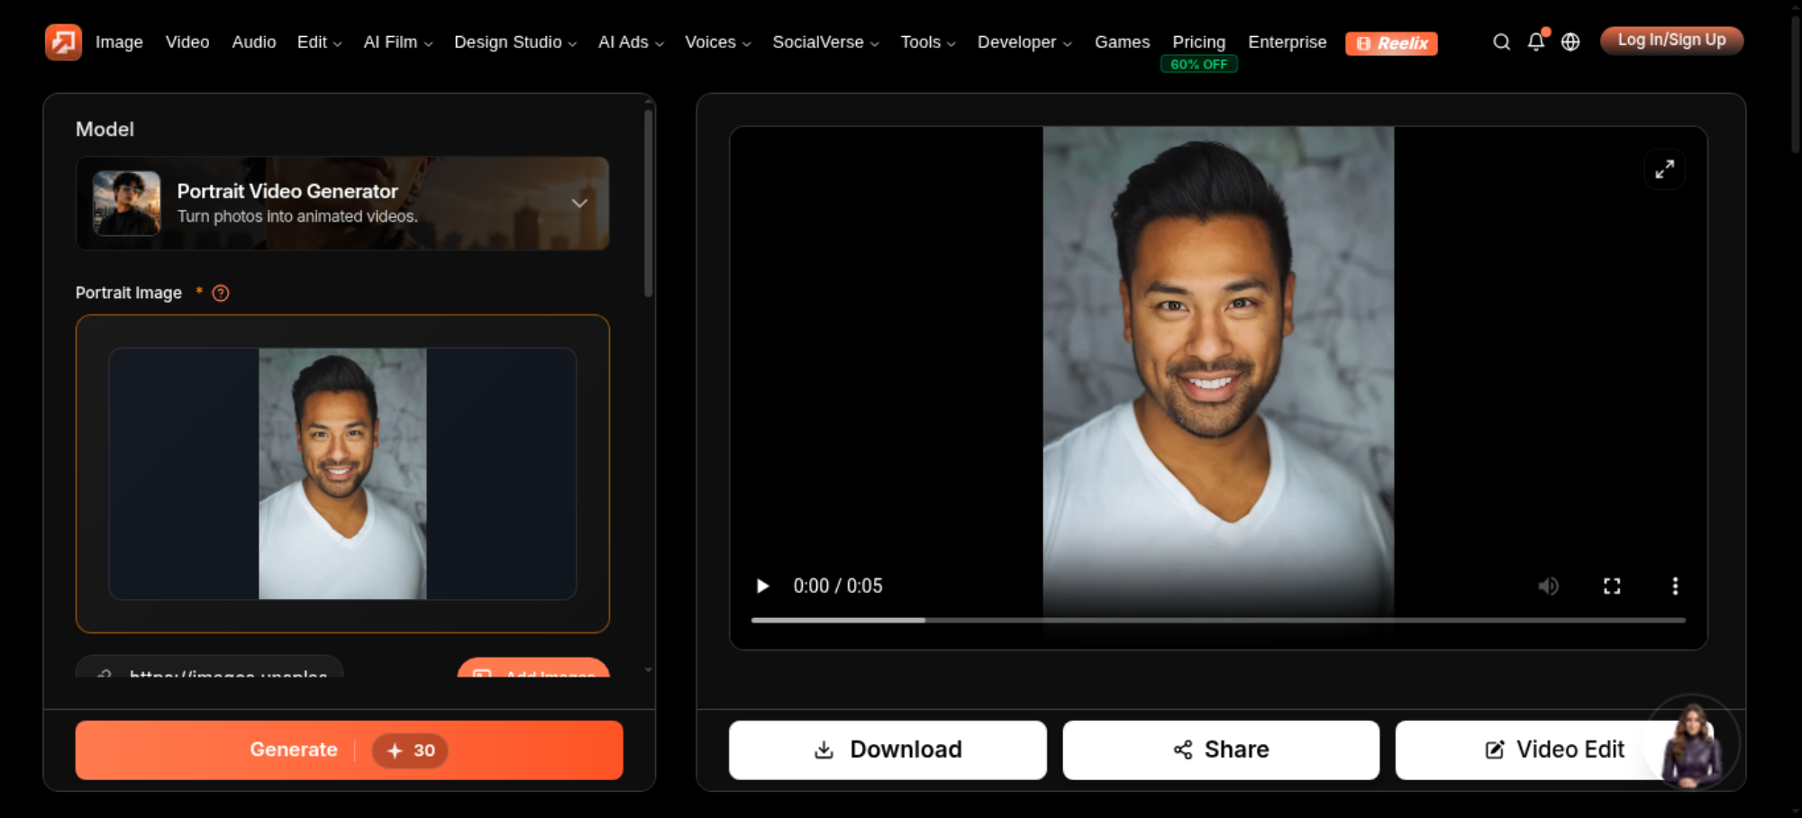Open the search icon in header
This screenshot has height=818, width=1802.
(x=1501, y=42)
